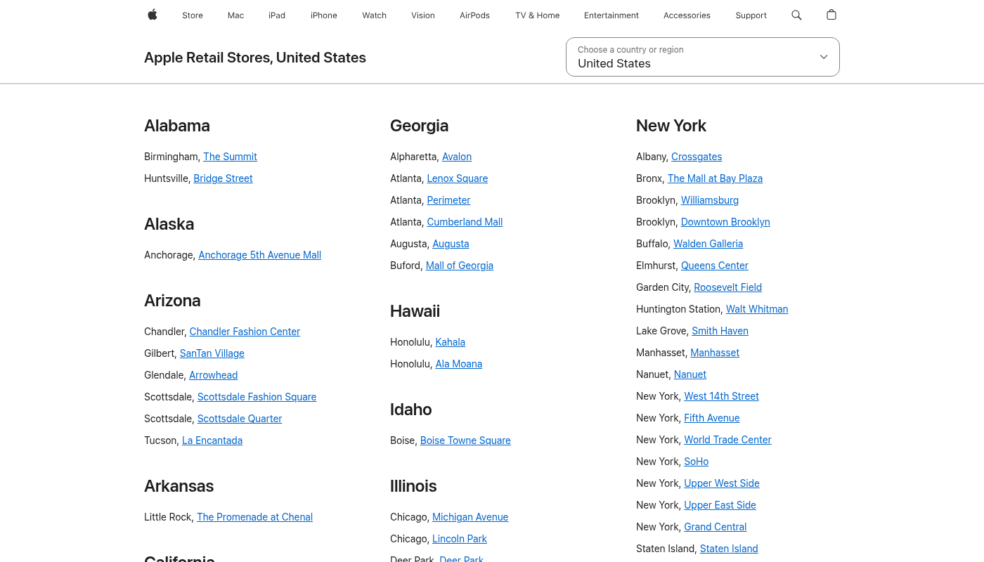
Task: Open the Scottsdale Fashion Square store link
Action: [257, 397]
